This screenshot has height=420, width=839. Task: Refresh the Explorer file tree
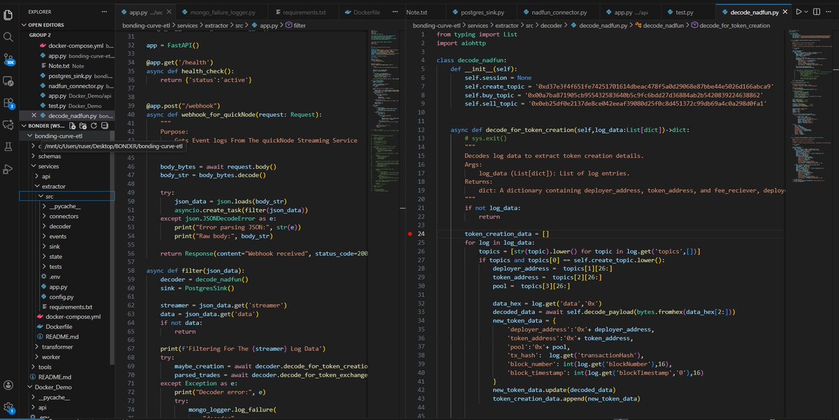click(x=93, y=126)
